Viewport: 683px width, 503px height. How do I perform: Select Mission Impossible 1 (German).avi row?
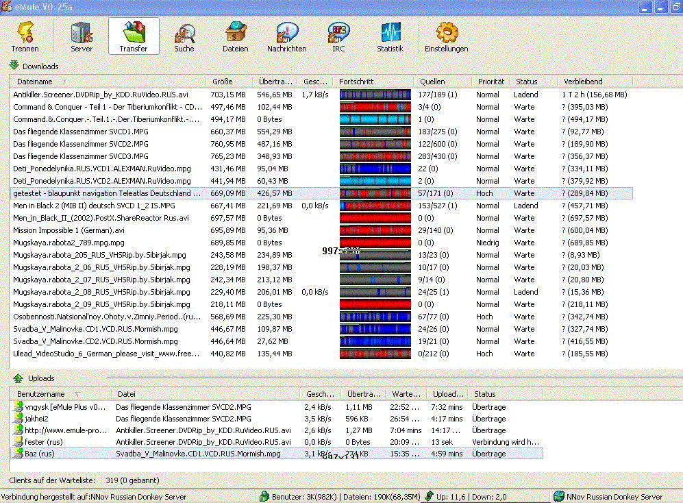321,230
